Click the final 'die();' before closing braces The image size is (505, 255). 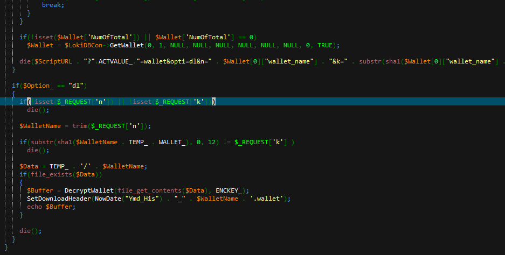(31, 231)
